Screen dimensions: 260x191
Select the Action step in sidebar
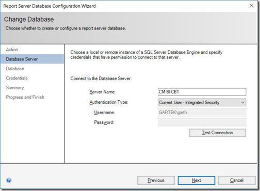12,50
